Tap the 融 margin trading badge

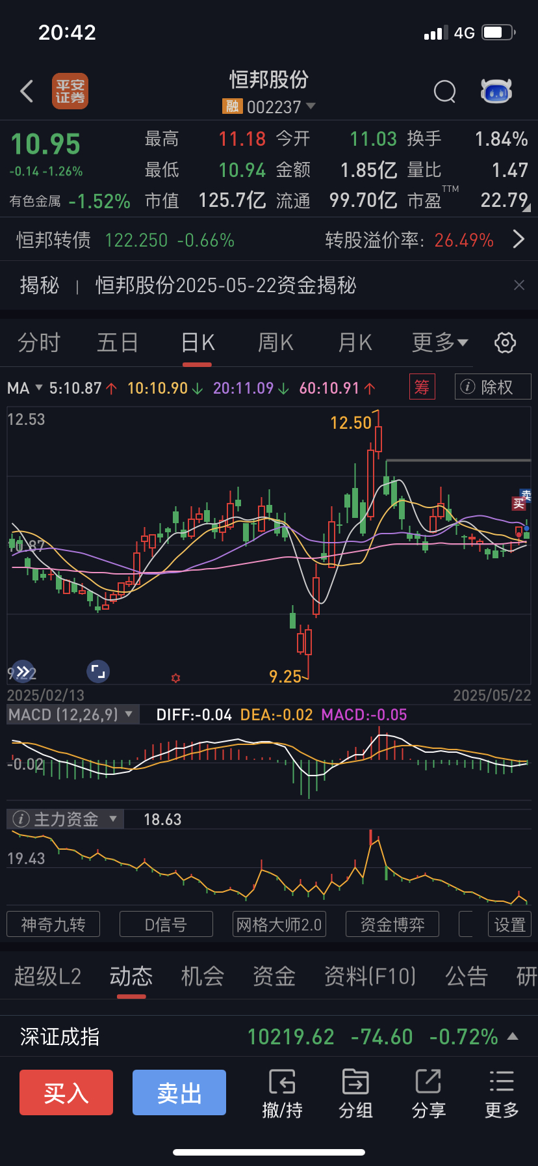[x=232, y=106]
